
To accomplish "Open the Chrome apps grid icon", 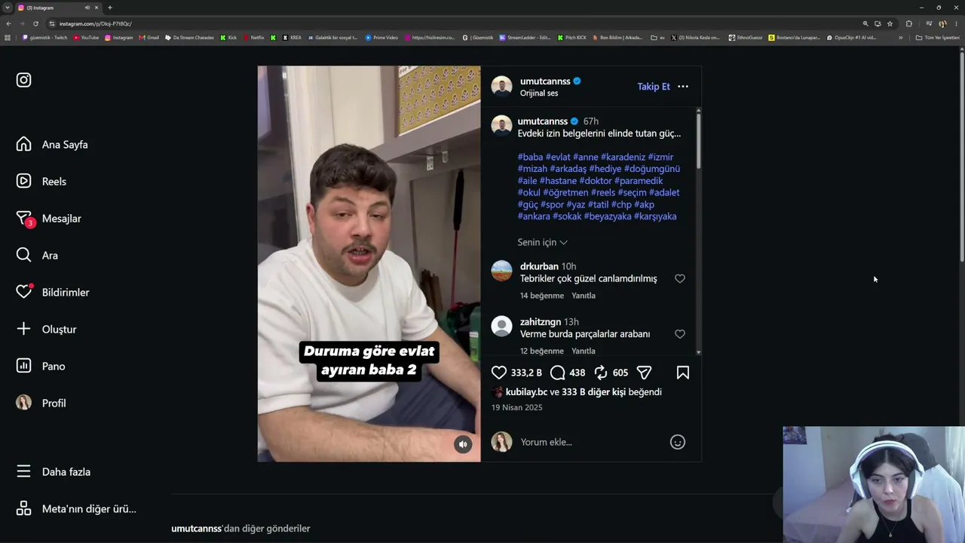I will pos(8,38).
